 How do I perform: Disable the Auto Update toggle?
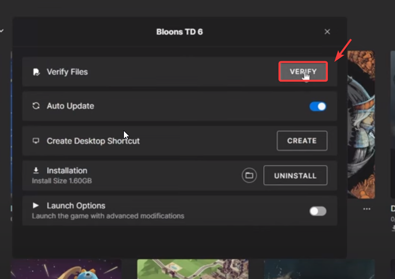tap(318, 106)
